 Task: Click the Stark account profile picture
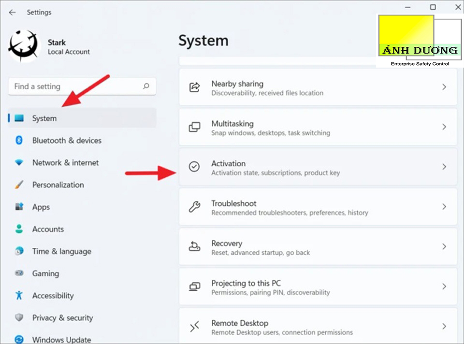[x=24, y=47]
